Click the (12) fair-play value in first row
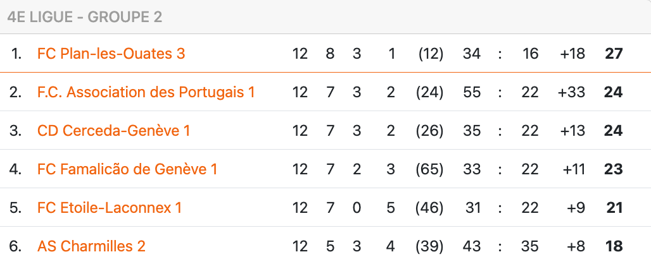The width and height of the screenshot is (651, 264). pyautogui.click(x=431, y=54)
